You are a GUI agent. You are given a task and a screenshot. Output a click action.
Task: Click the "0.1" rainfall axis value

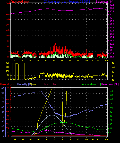pos(8,132)
